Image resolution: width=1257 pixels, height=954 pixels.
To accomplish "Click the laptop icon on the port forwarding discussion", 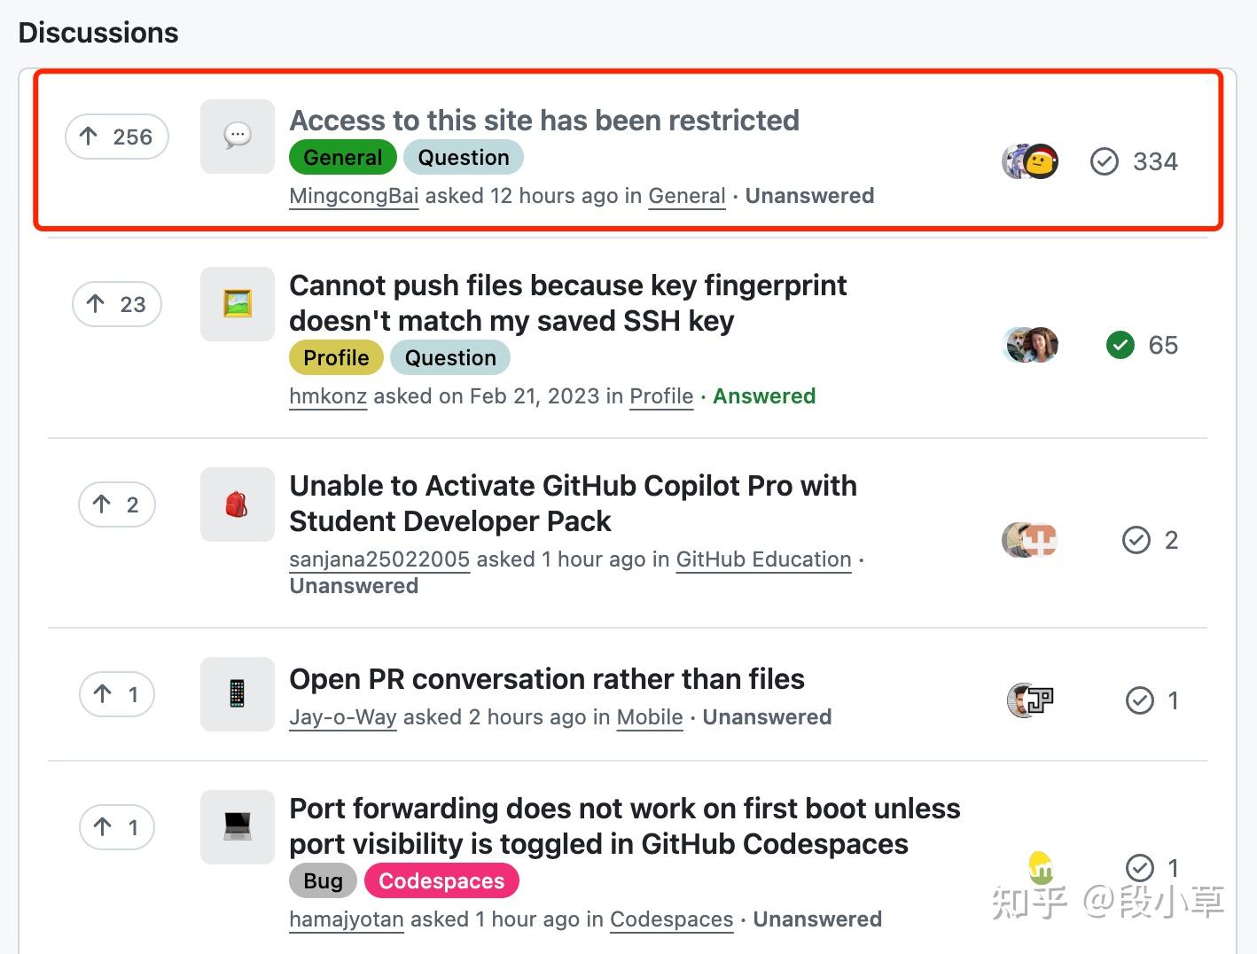I will (236, 827).
